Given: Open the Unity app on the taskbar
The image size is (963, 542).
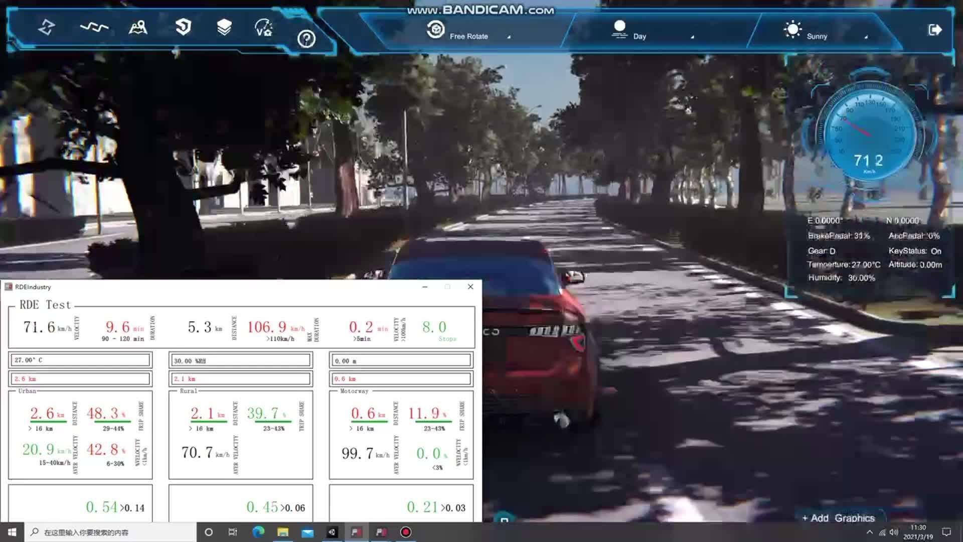Looking at the screenshot, I should coord(332,532).
